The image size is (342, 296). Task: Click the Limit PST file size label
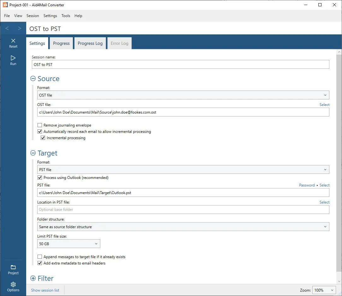[x=52, y=236]
